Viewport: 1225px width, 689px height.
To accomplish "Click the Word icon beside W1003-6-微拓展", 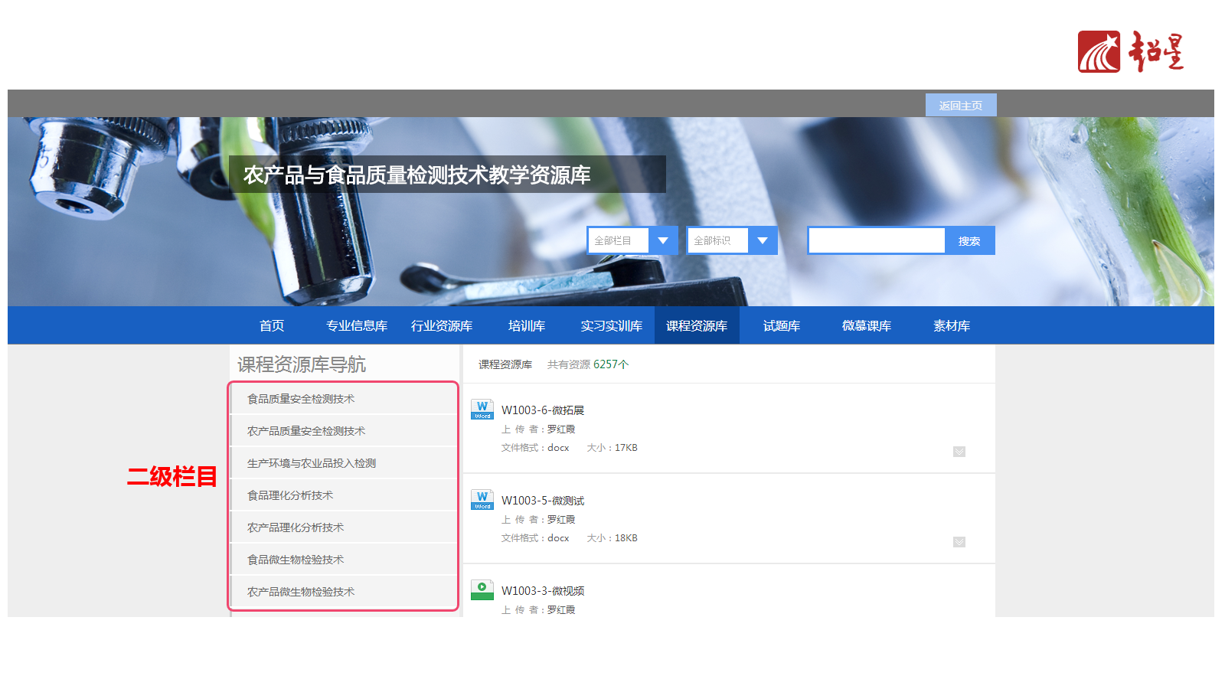I will [482, 410].
